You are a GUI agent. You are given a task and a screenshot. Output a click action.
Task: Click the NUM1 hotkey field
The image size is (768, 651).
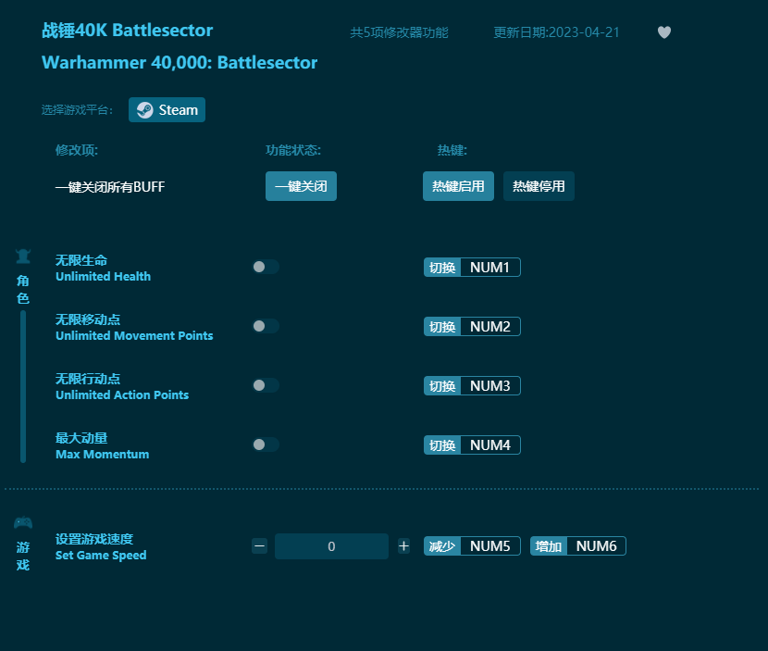[490, 268]
